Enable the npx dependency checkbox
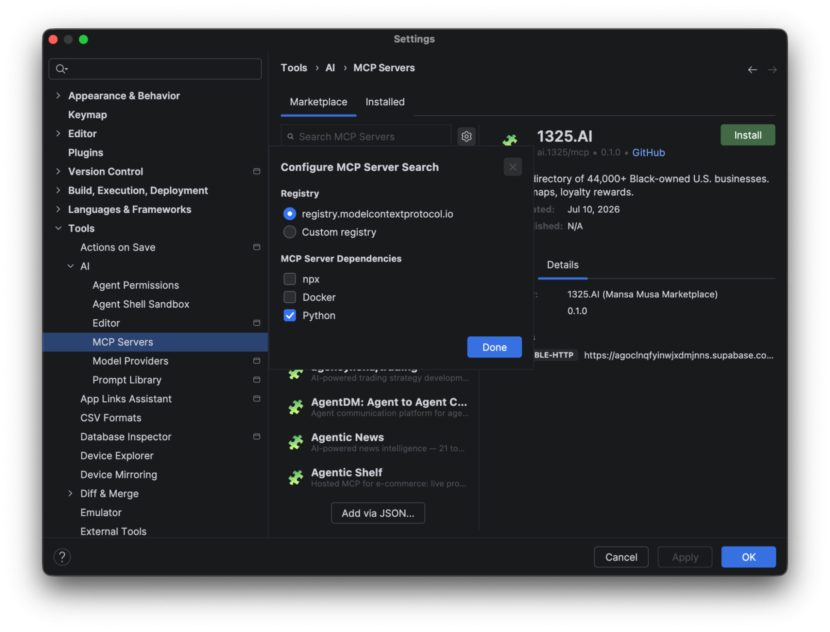Image resolution: width=830 pixels, height=632 pixels. click(289, 279)
